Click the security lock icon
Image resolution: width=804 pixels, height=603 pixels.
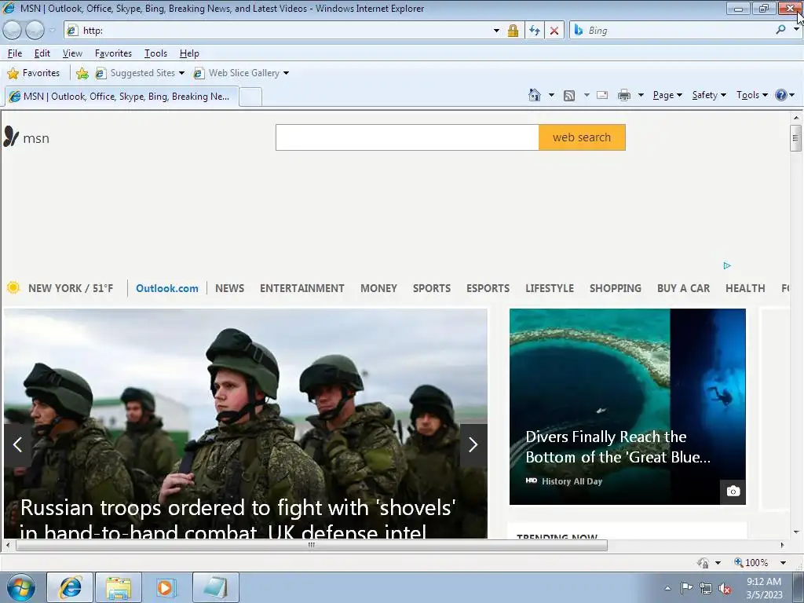[513, 31]
